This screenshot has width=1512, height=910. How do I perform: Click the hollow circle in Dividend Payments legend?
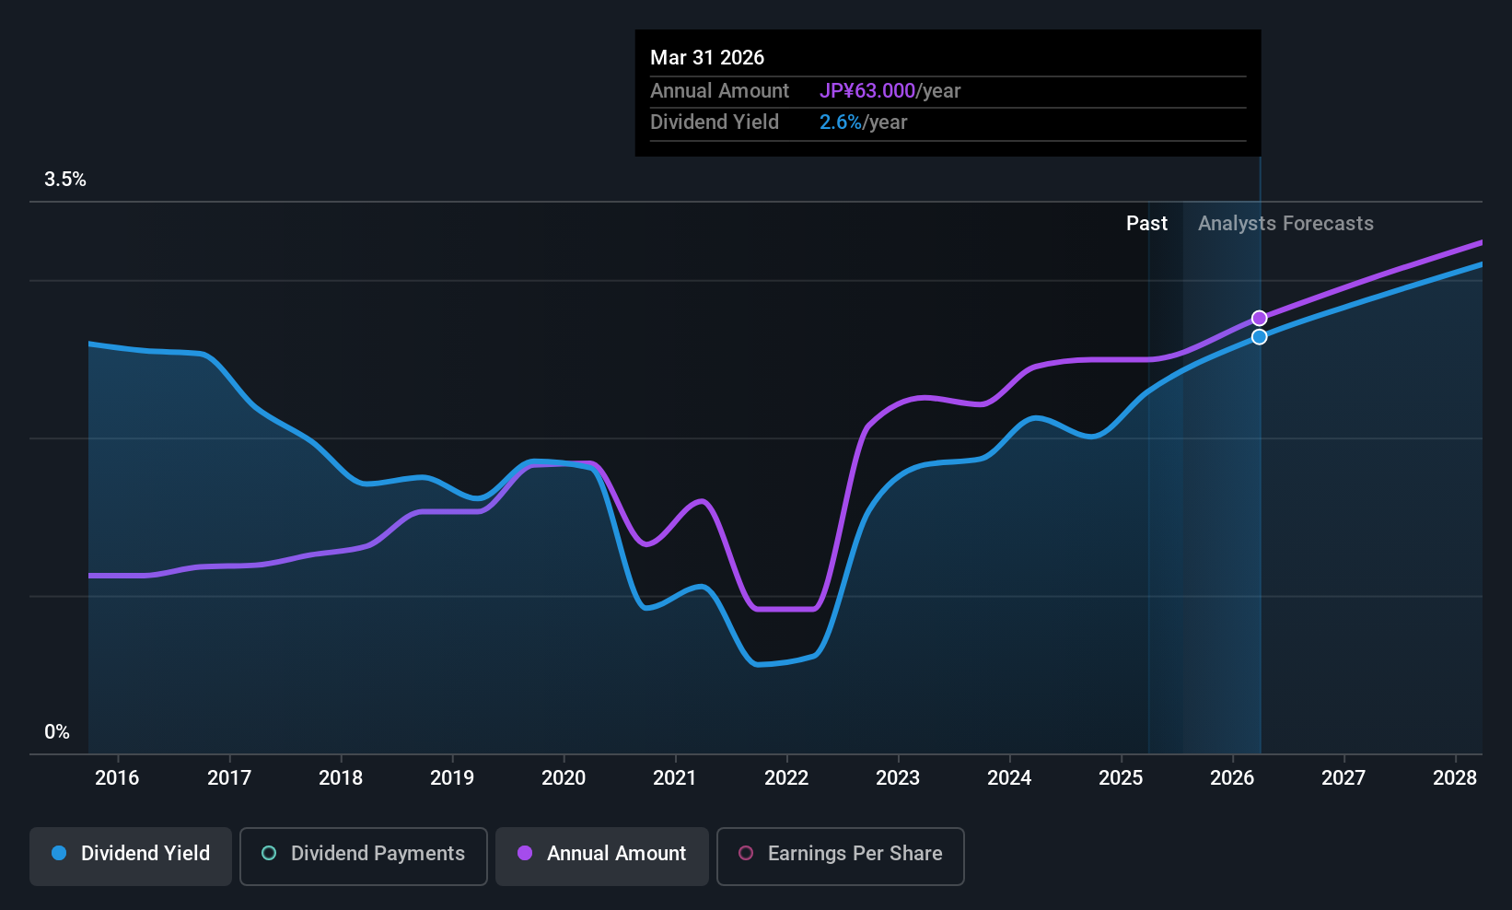269,853
